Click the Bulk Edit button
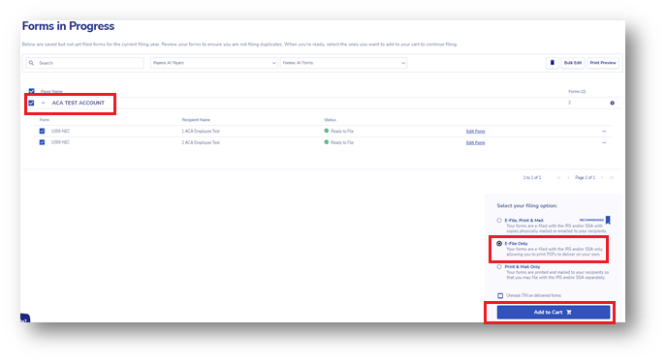Viewport: 666px width, 363px height. tap(573, 63)
